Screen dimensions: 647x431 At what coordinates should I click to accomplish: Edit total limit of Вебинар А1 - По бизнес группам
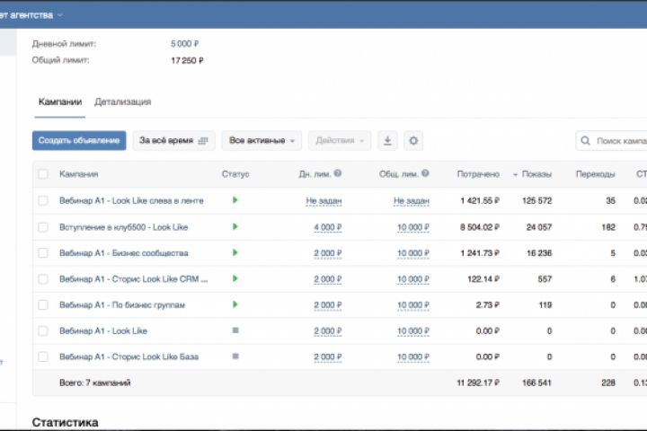coord(413,305)
